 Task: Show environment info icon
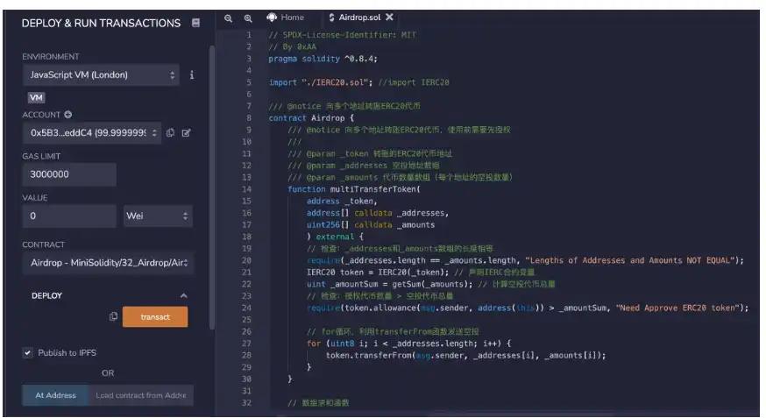coord(191,74)
